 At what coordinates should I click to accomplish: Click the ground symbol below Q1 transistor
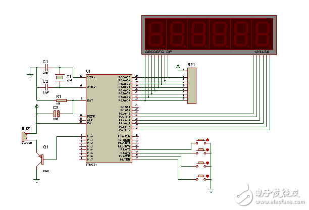(36, 179)
